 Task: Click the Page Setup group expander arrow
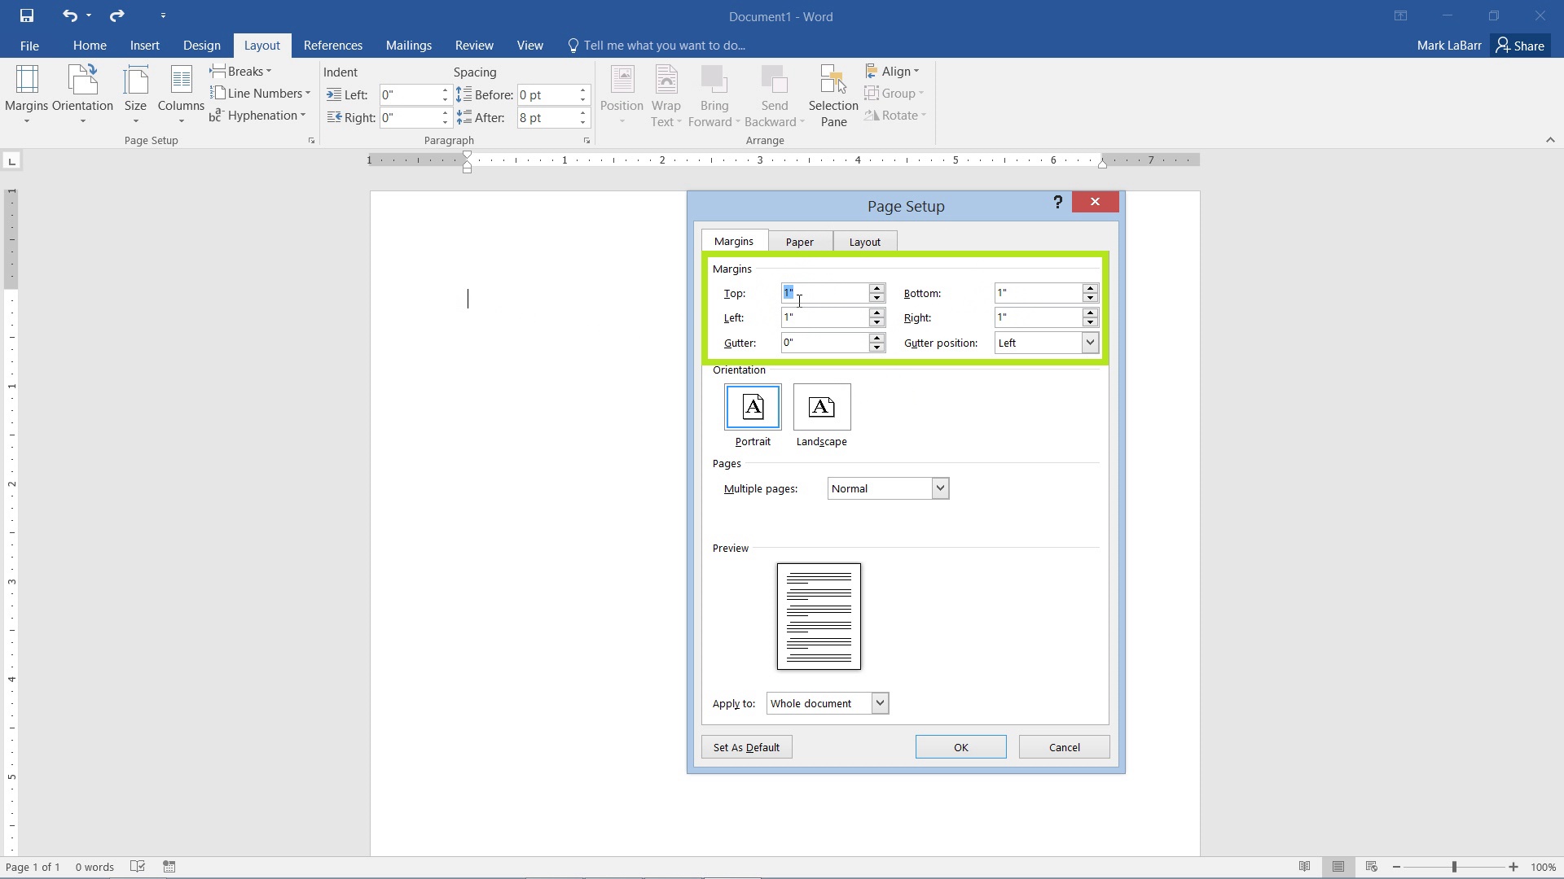point(311,141)
